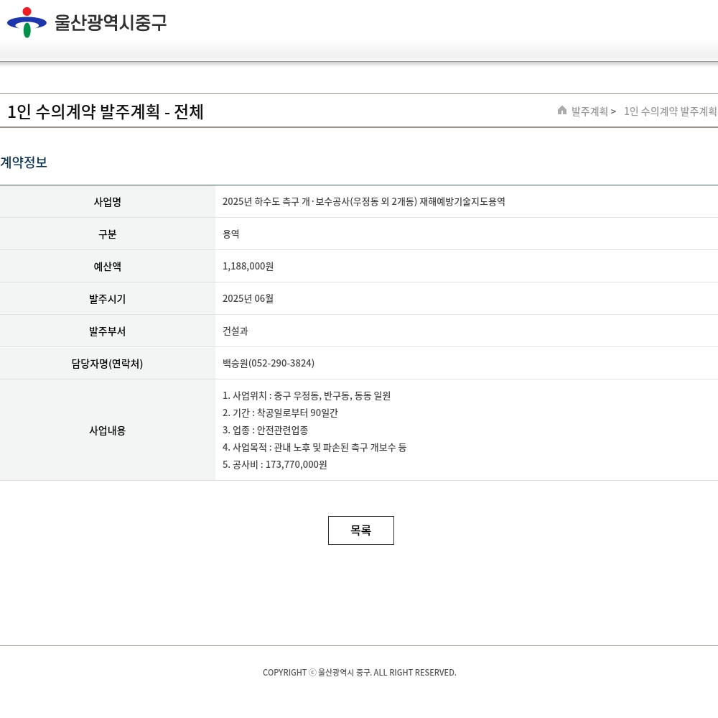Click the 사업위치 line in project details
This screenshot has height=718, width=718.
pos(307,396)
